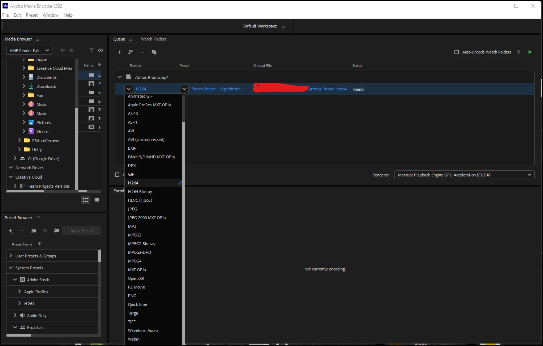Click the Apply Preset button
543x346 pixels.
[x=82, y=231]
